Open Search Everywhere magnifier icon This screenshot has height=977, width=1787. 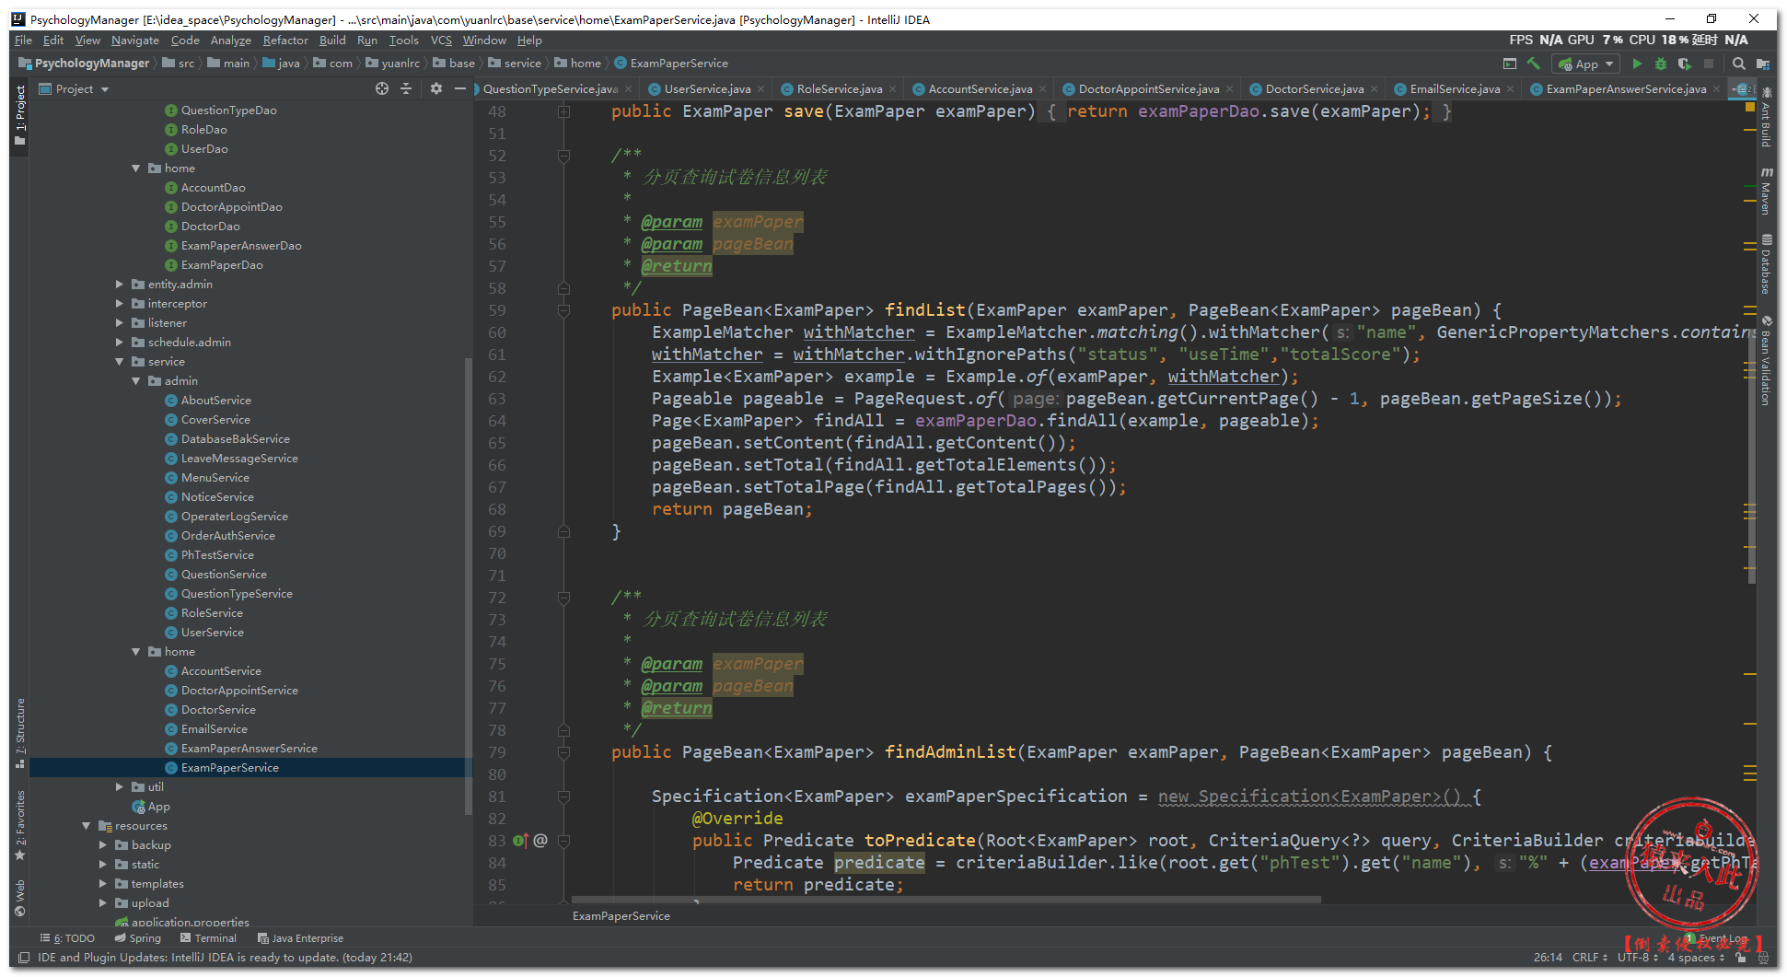[1738, 64]
